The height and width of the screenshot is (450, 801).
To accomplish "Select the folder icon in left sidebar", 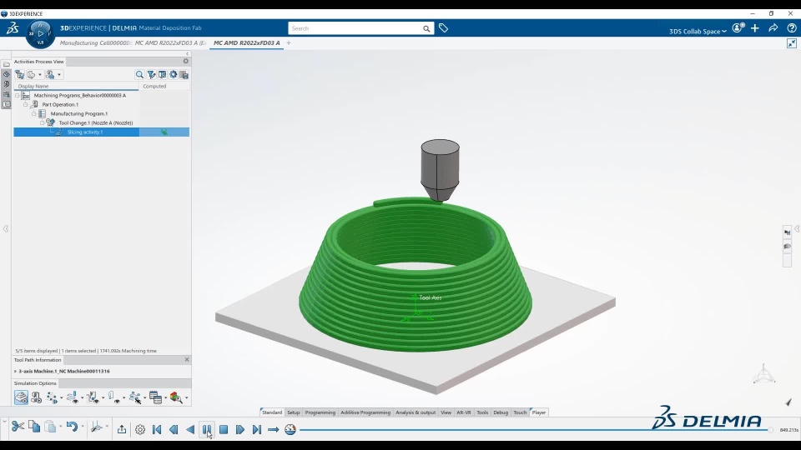I will tap(6, 64).
